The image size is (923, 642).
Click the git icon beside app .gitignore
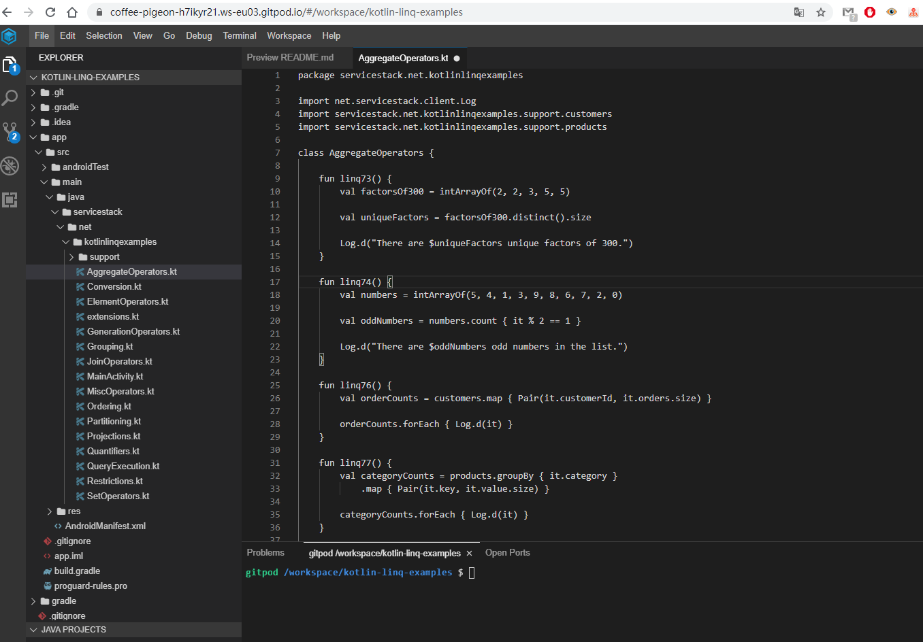(48, 541)
